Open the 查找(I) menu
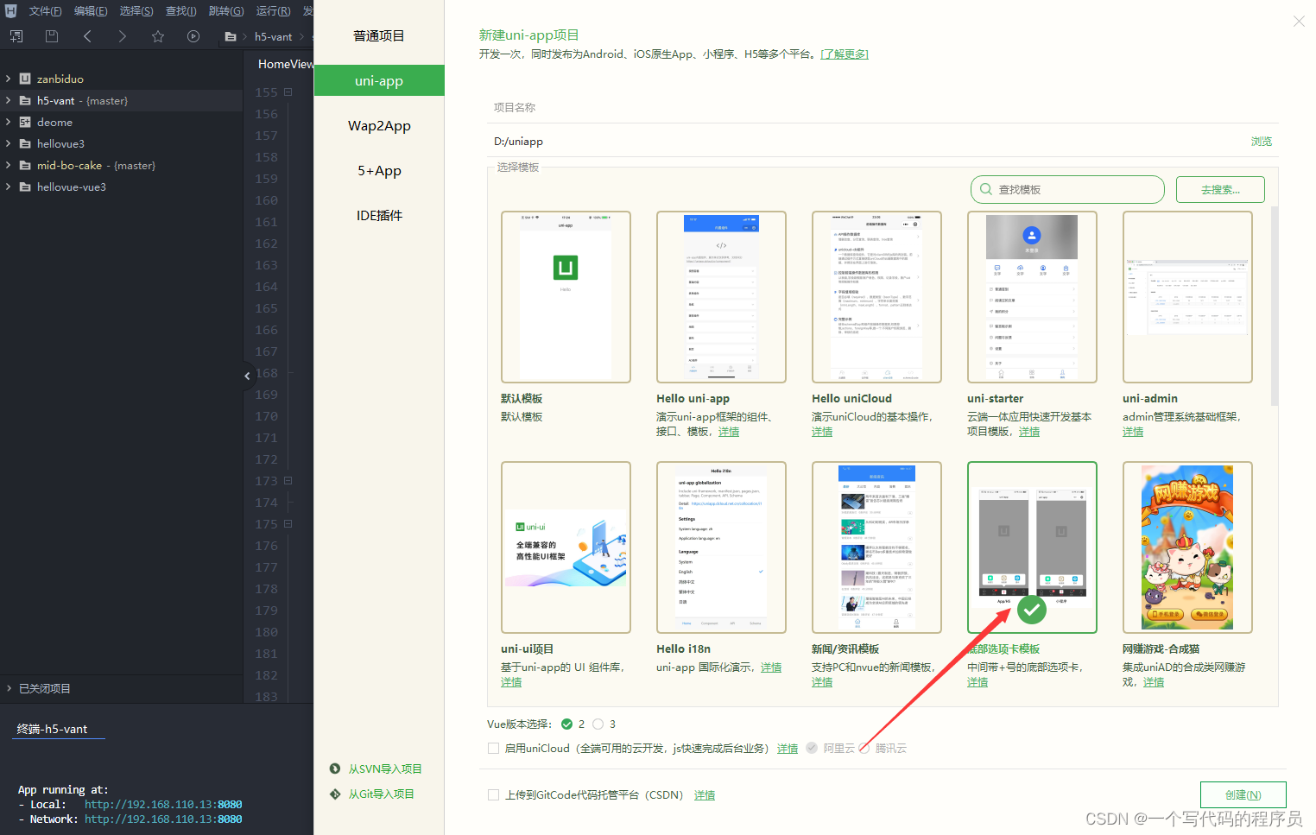This screenshot has height=835, width=1316. 181,11
